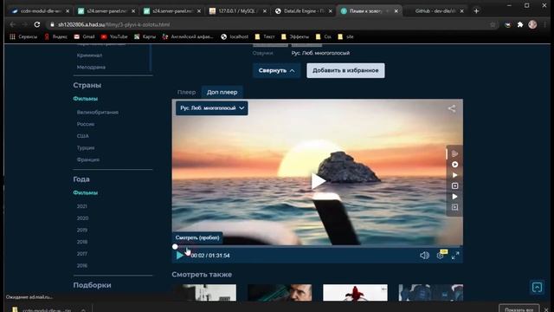Filter films by year 2016
Image resolution: width=554 pixels, height=312 pixels.
(x=82, y=266)
